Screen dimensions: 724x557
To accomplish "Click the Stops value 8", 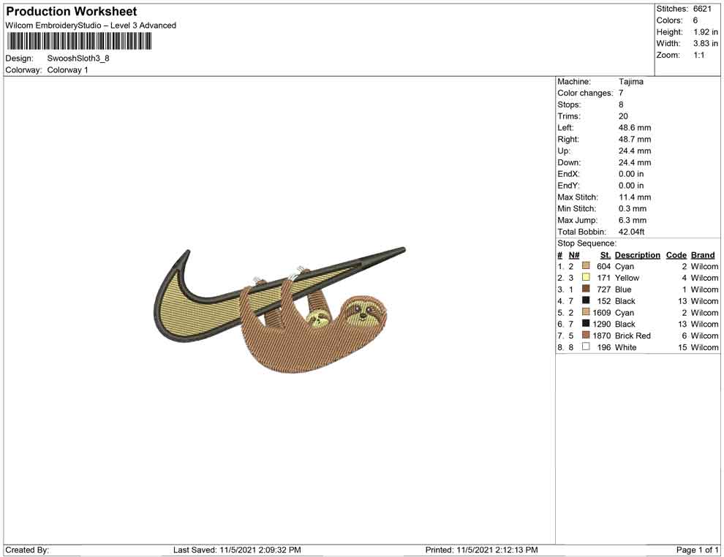I will point(621,105).
